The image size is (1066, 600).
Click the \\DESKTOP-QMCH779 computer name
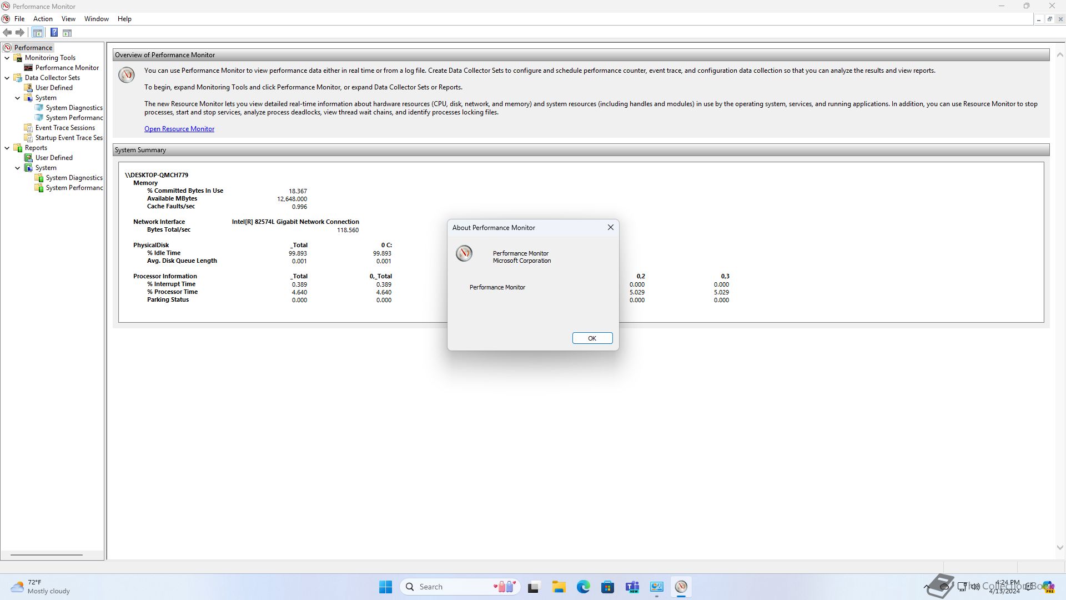pyautogui.click(x=157, y=175)
